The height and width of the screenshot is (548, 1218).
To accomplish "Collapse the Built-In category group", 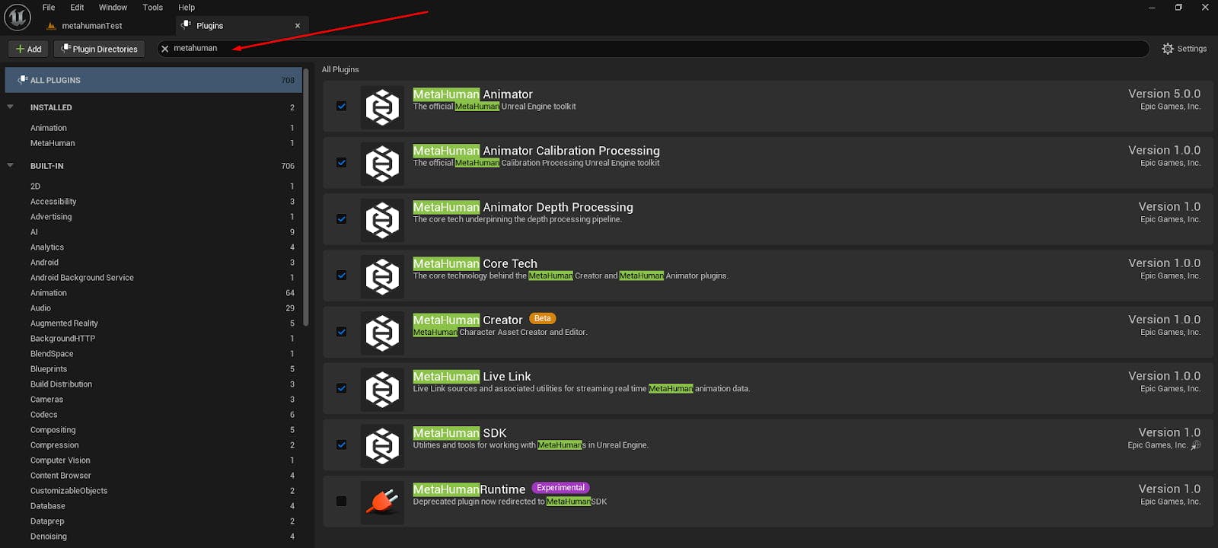I will coord(11,165).
